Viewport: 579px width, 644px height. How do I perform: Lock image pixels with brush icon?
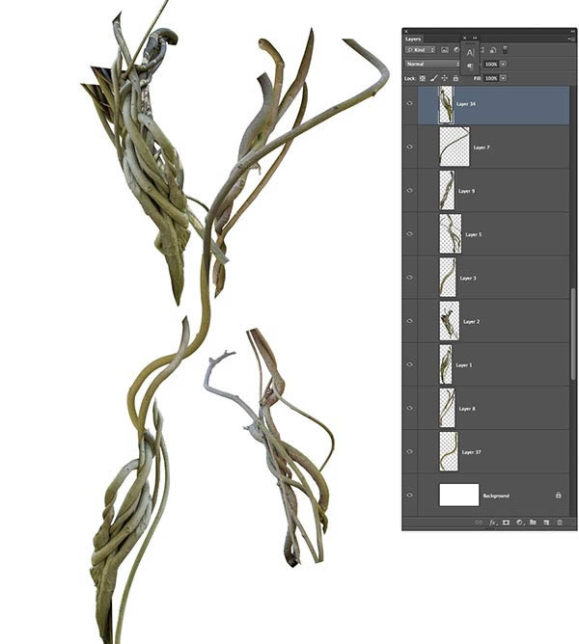tap(433, 78)
